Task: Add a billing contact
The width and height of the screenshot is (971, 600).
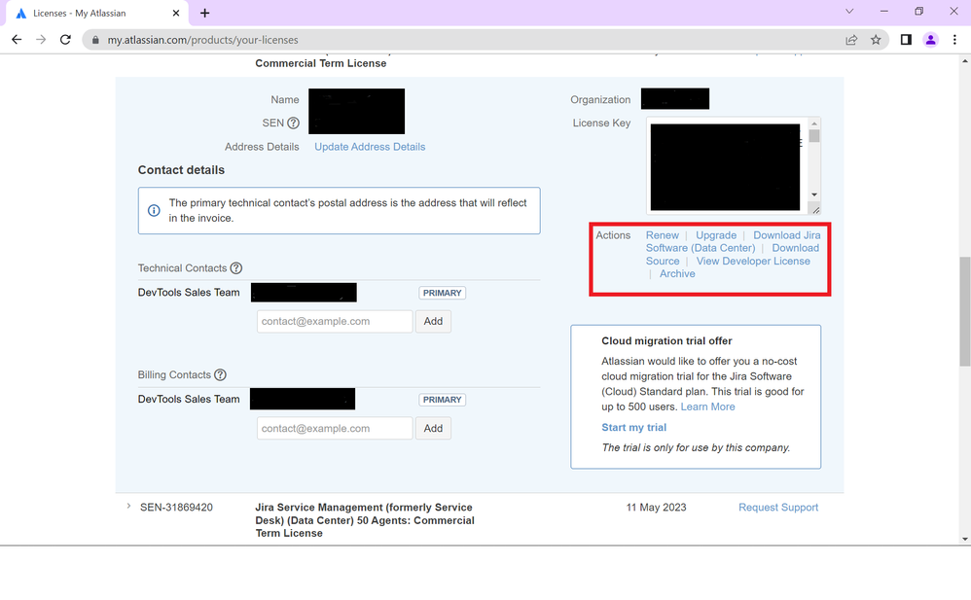Action: (x=433, y=429)
